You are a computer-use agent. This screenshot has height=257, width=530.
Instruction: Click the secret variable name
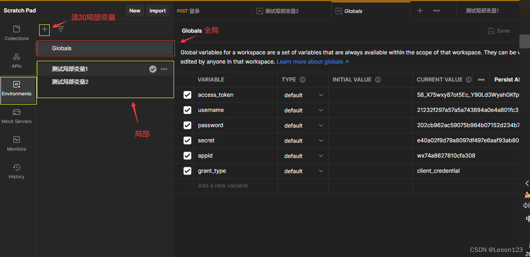pos(206,140)
